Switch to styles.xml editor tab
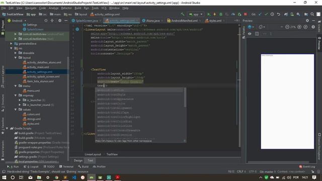Viewport: 322px width, 181px height. tap(215, 21)
